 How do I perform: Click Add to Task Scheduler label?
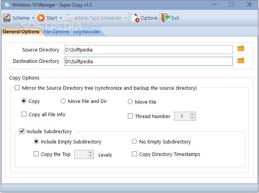pyautogui.click(x=98, y=18)
